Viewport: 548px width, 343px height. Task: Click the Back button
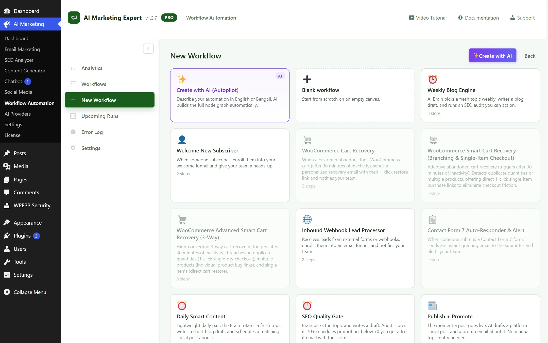530,56
